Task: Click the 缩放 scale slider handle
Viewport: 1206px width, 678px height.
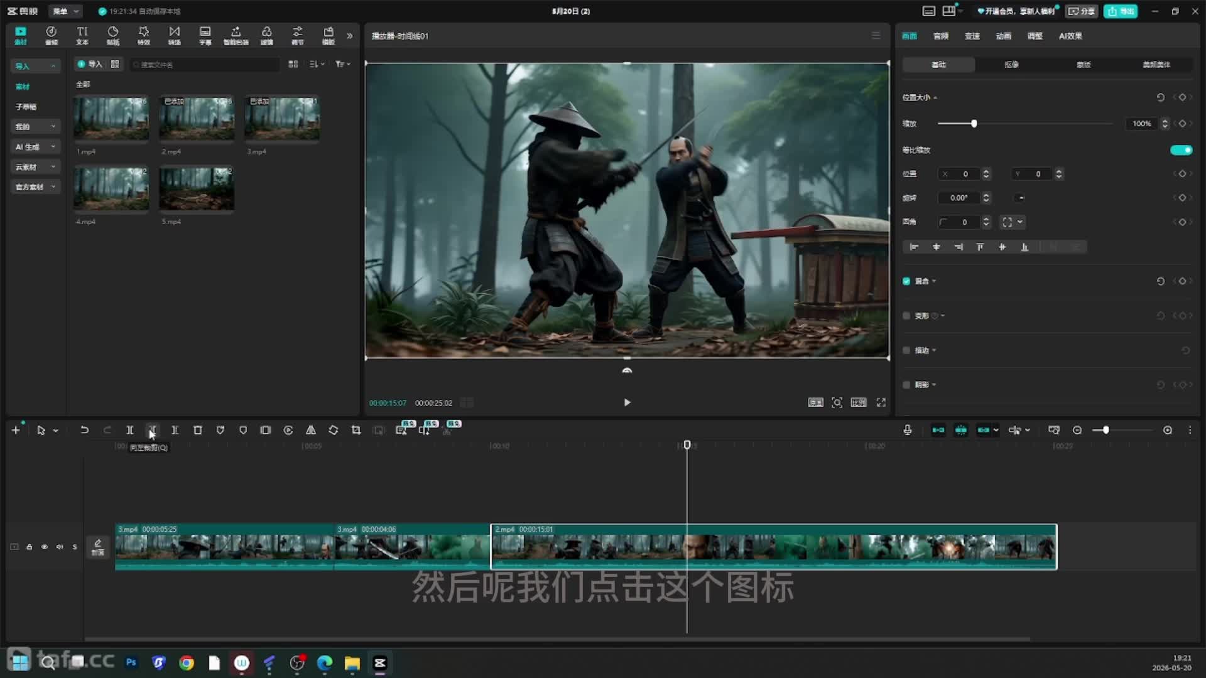Action: point(974,124)
